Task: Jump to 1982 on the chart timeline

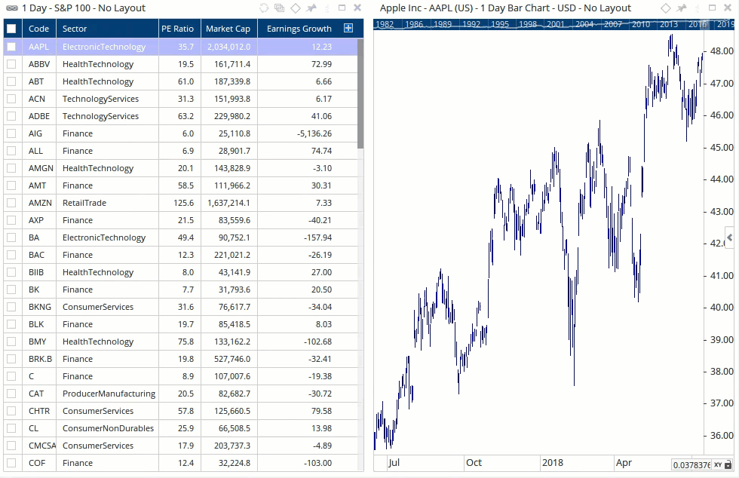Action: 385,24
